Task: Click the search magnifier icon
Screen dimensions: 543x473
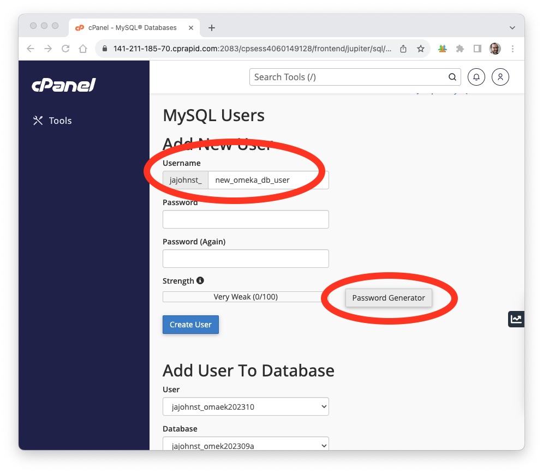Action: [452, 77]
